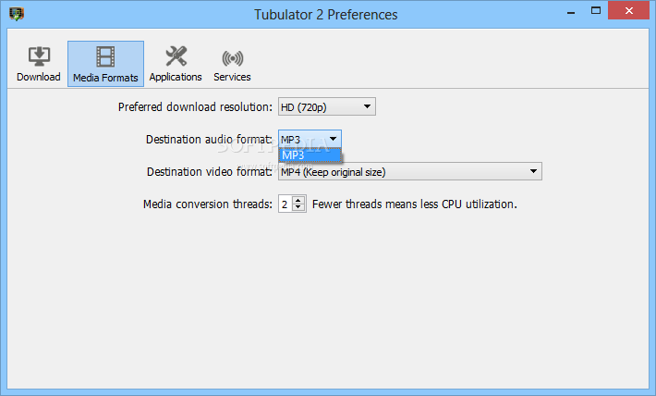Click the Media Formats film strip icon
The height and width of the screenshot is (396, 656).
tap(105, 56)
